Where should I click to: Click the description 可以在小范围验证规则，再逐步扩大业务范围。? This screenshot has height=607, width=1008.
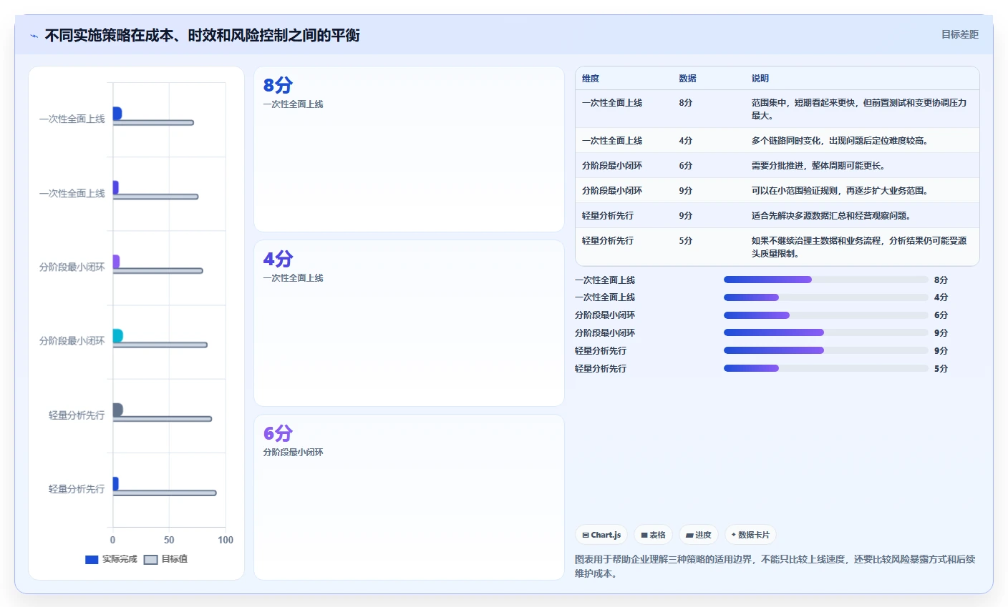tap(840, 191)
